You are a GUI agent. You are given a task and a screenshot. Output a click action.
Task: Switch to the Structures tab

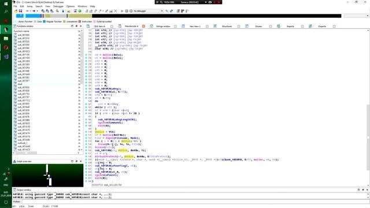point(227,27)
